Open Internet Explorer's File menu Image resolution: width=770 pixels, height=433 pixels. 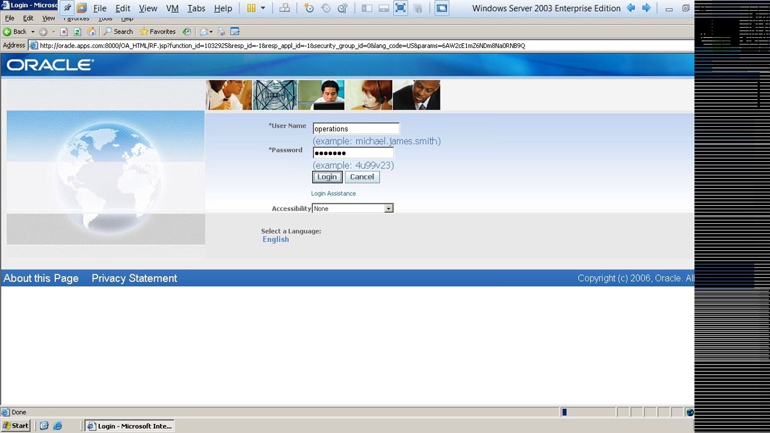pyautogui.click(x=10, y=19)
